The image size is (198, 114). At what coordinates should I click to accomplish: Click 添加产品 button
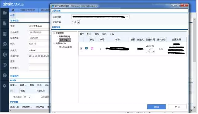[40, 107]
